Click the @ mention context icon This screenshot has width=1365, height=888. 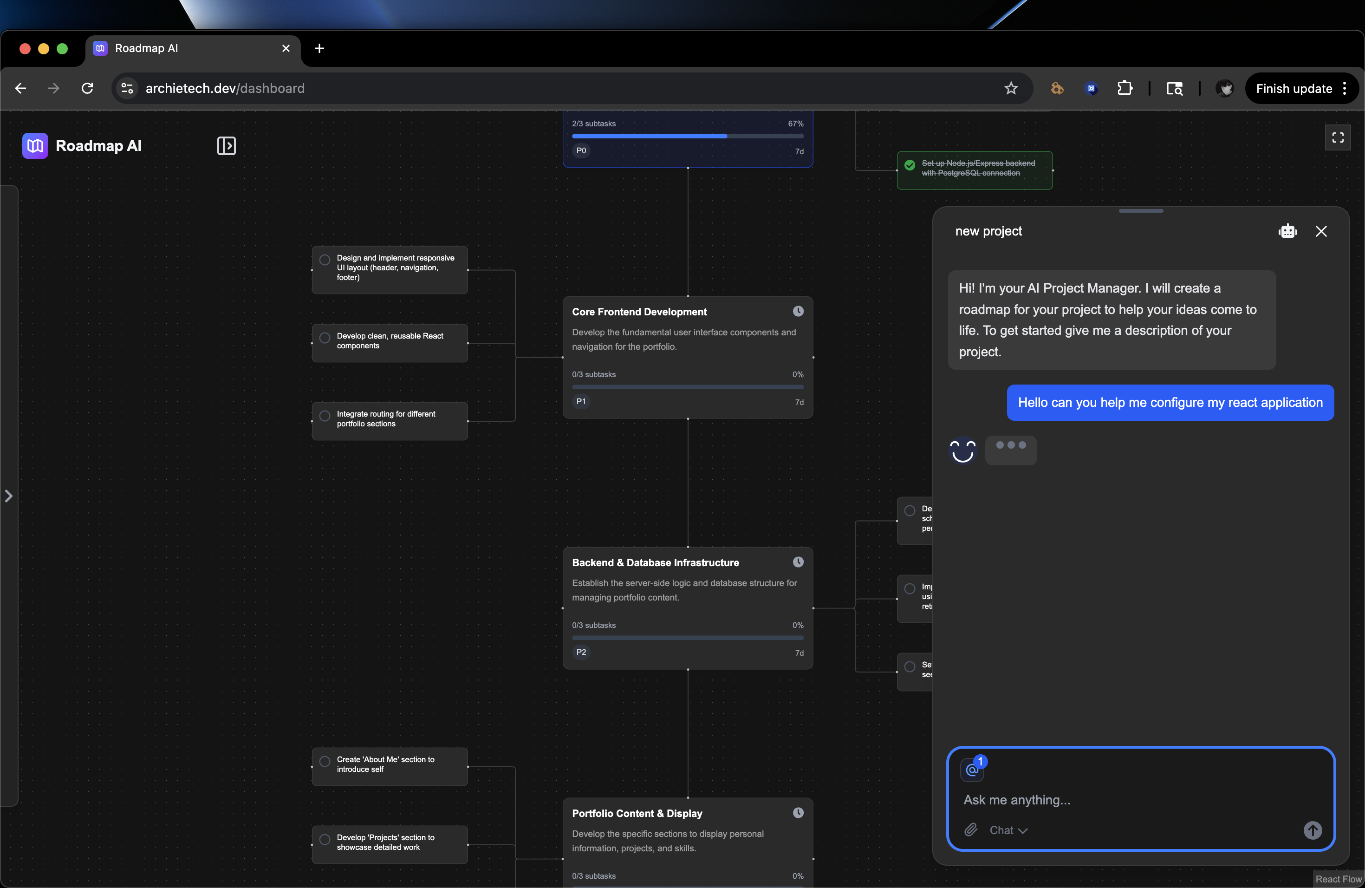(x=972, y=769)
